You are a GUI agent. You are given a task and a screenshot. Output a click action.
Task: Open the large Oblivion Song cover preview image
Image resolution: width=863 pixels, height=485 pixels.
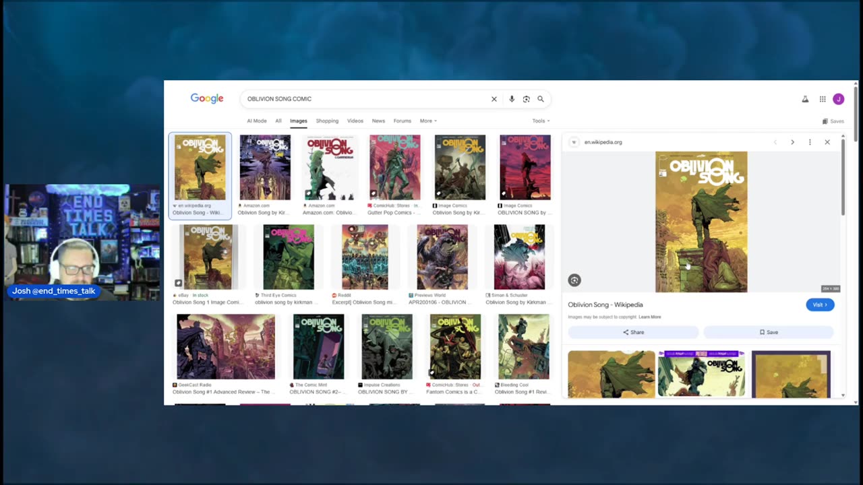pyautogui.click(x=701, y=222)
